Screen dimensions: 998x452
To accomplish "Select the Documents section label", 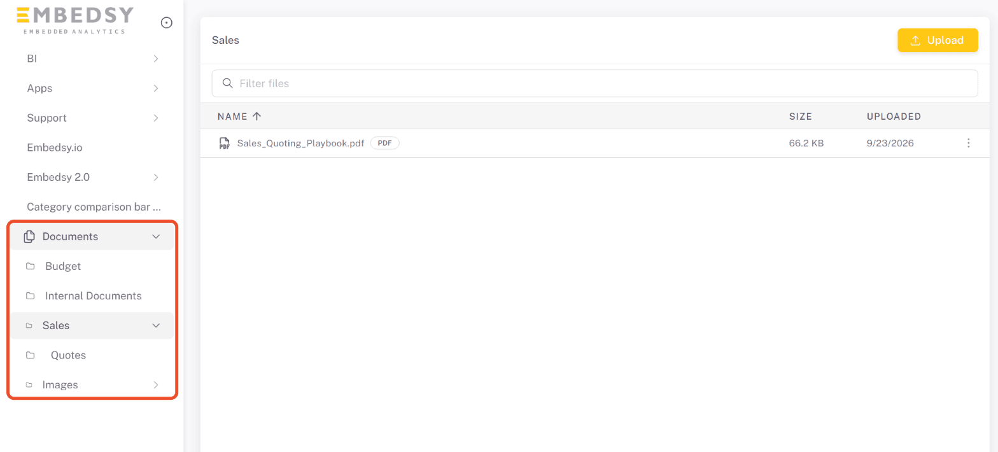I will pyautogui.click(x=70, y=236).
